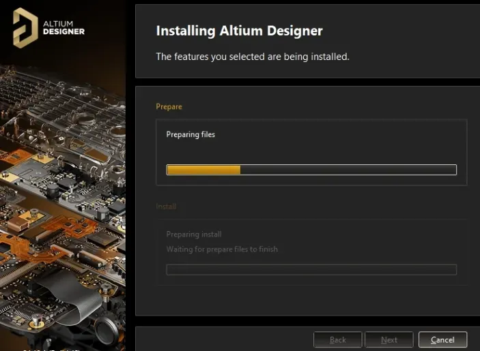Screen dimensions: 480x351
Task: Click the dimmed 'Install' section label
Action: pyautogui.click(x=166, y=207)
